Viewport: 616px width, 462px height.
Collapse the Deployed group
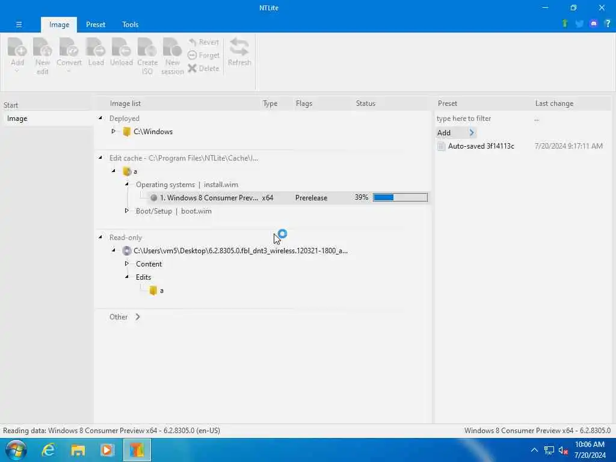pyautogui.click(x=100, y=118)
